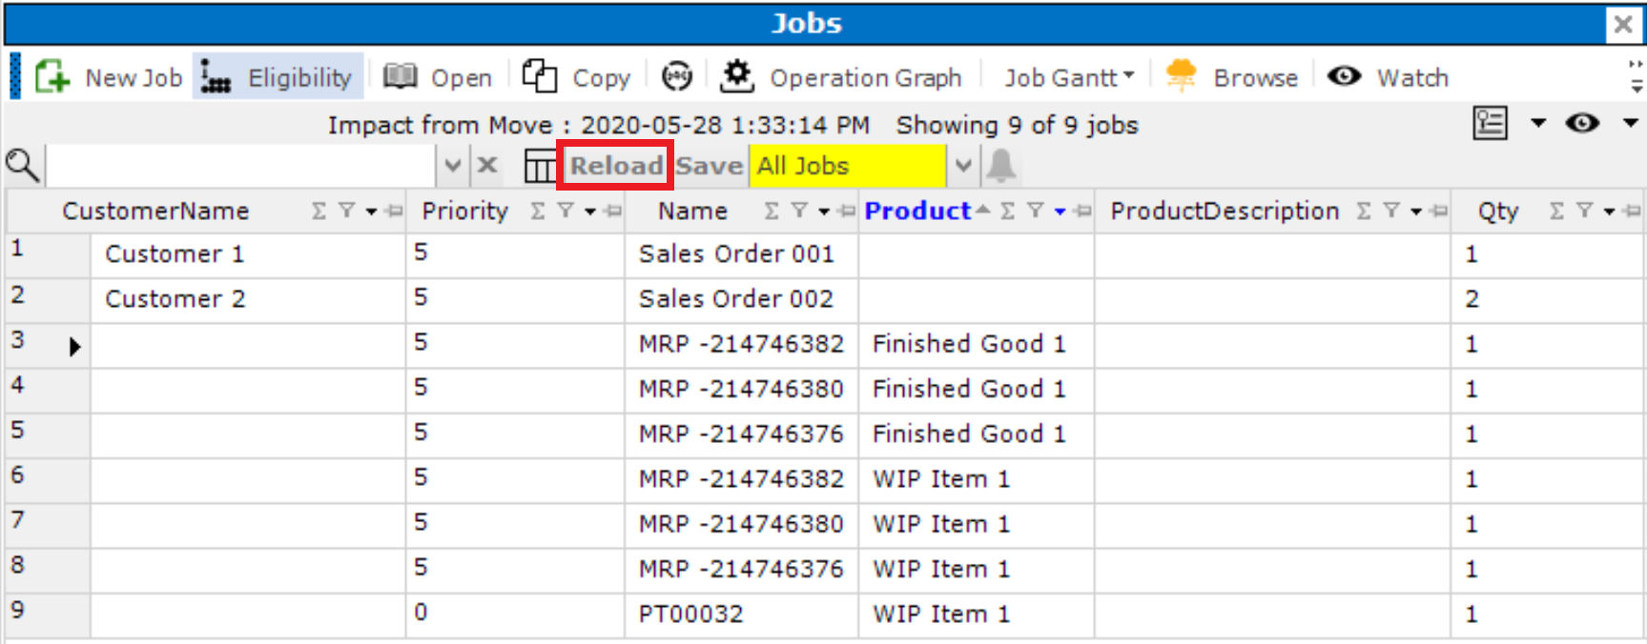
Task: Select the Customer 2 cell
Action: (x=248, y=299)
